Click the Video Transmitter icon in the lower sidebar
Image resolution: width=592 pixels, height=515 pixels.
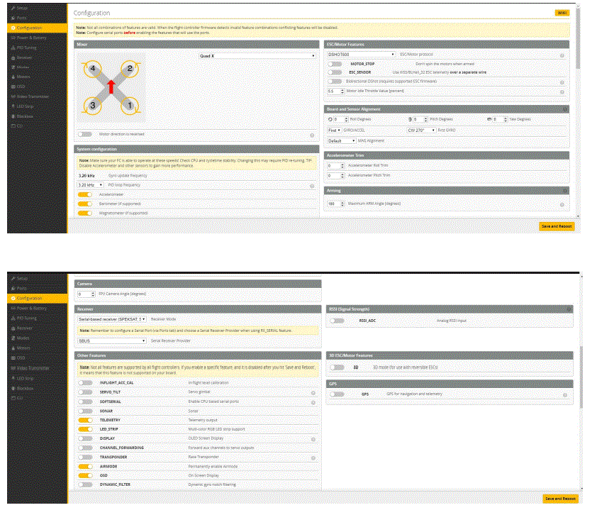[13, 368]
